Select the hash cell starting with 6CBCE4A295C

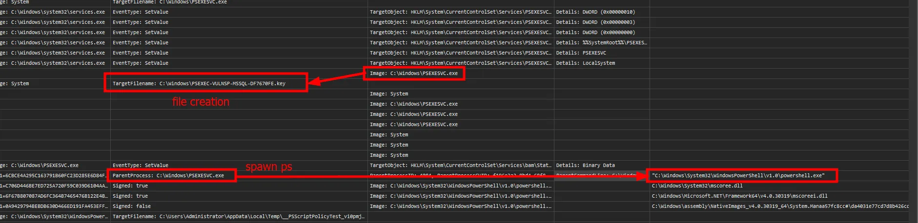(x=53, y=175)
